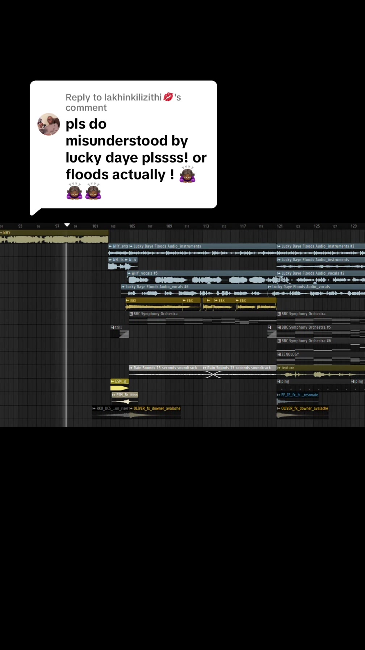Jump to bar 113 on the ruler
This screenshot has width=365, height=650.
point(206,226)
